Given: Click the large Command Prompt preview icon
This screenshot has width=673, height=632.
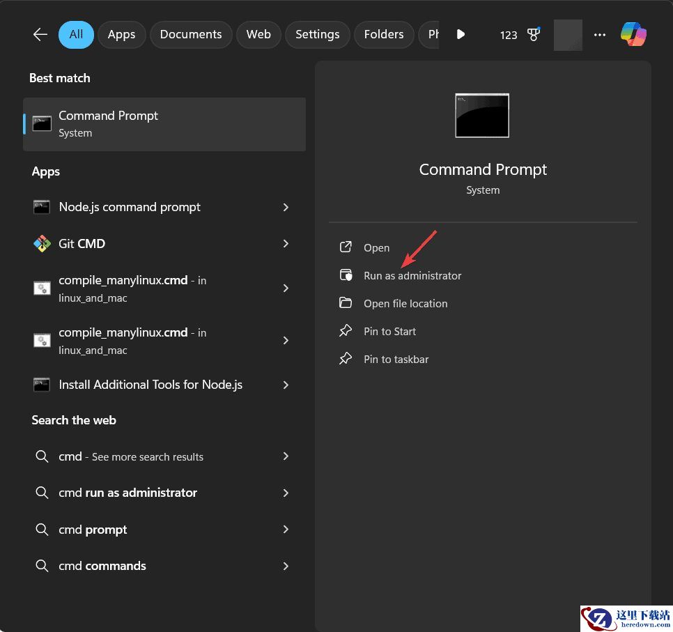Looking at the screenshot, I should click(x=482, y=116).
